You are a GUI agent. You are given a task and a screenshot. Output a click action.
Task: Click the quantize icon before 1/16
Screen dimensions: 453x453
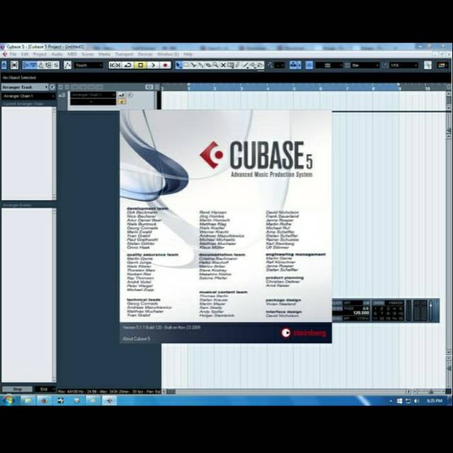click(384, 65)
